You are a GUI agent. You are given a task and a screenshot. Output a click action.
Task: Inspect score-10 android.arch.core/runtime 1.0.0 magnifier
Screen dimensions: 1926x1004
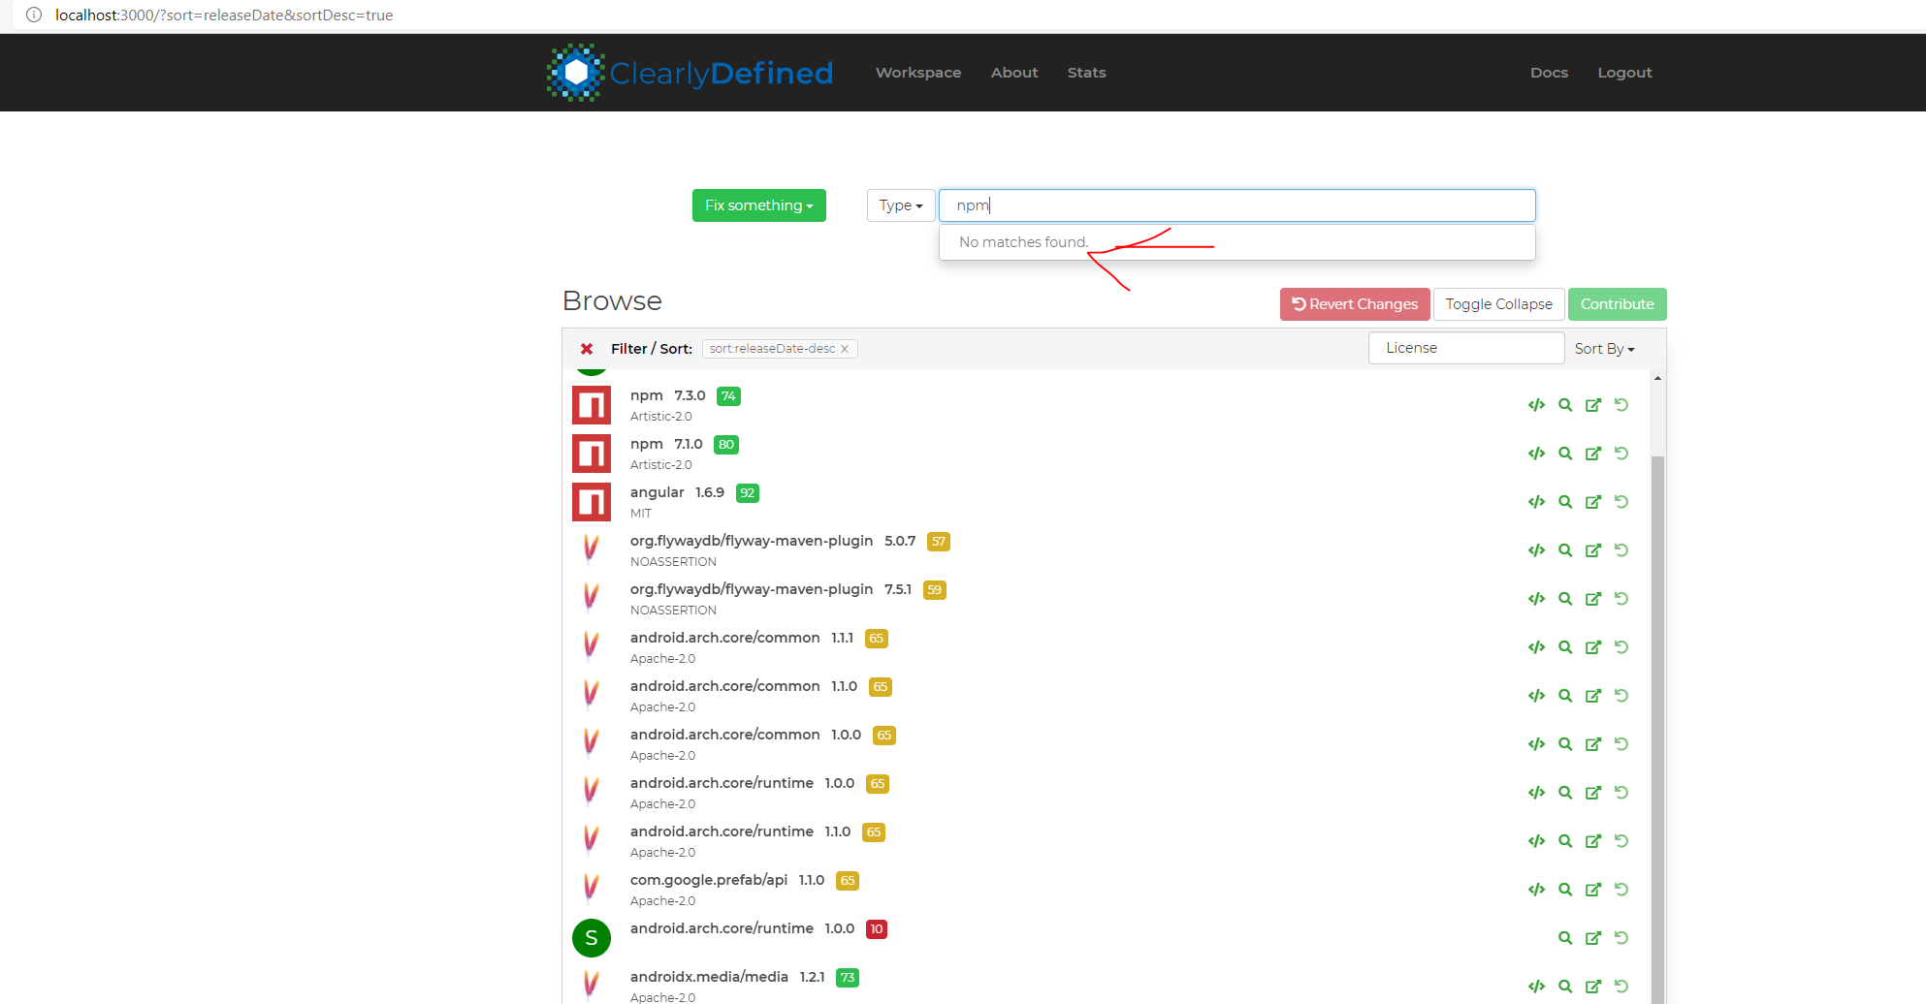pyautogui.click(x=1565, y=938)
